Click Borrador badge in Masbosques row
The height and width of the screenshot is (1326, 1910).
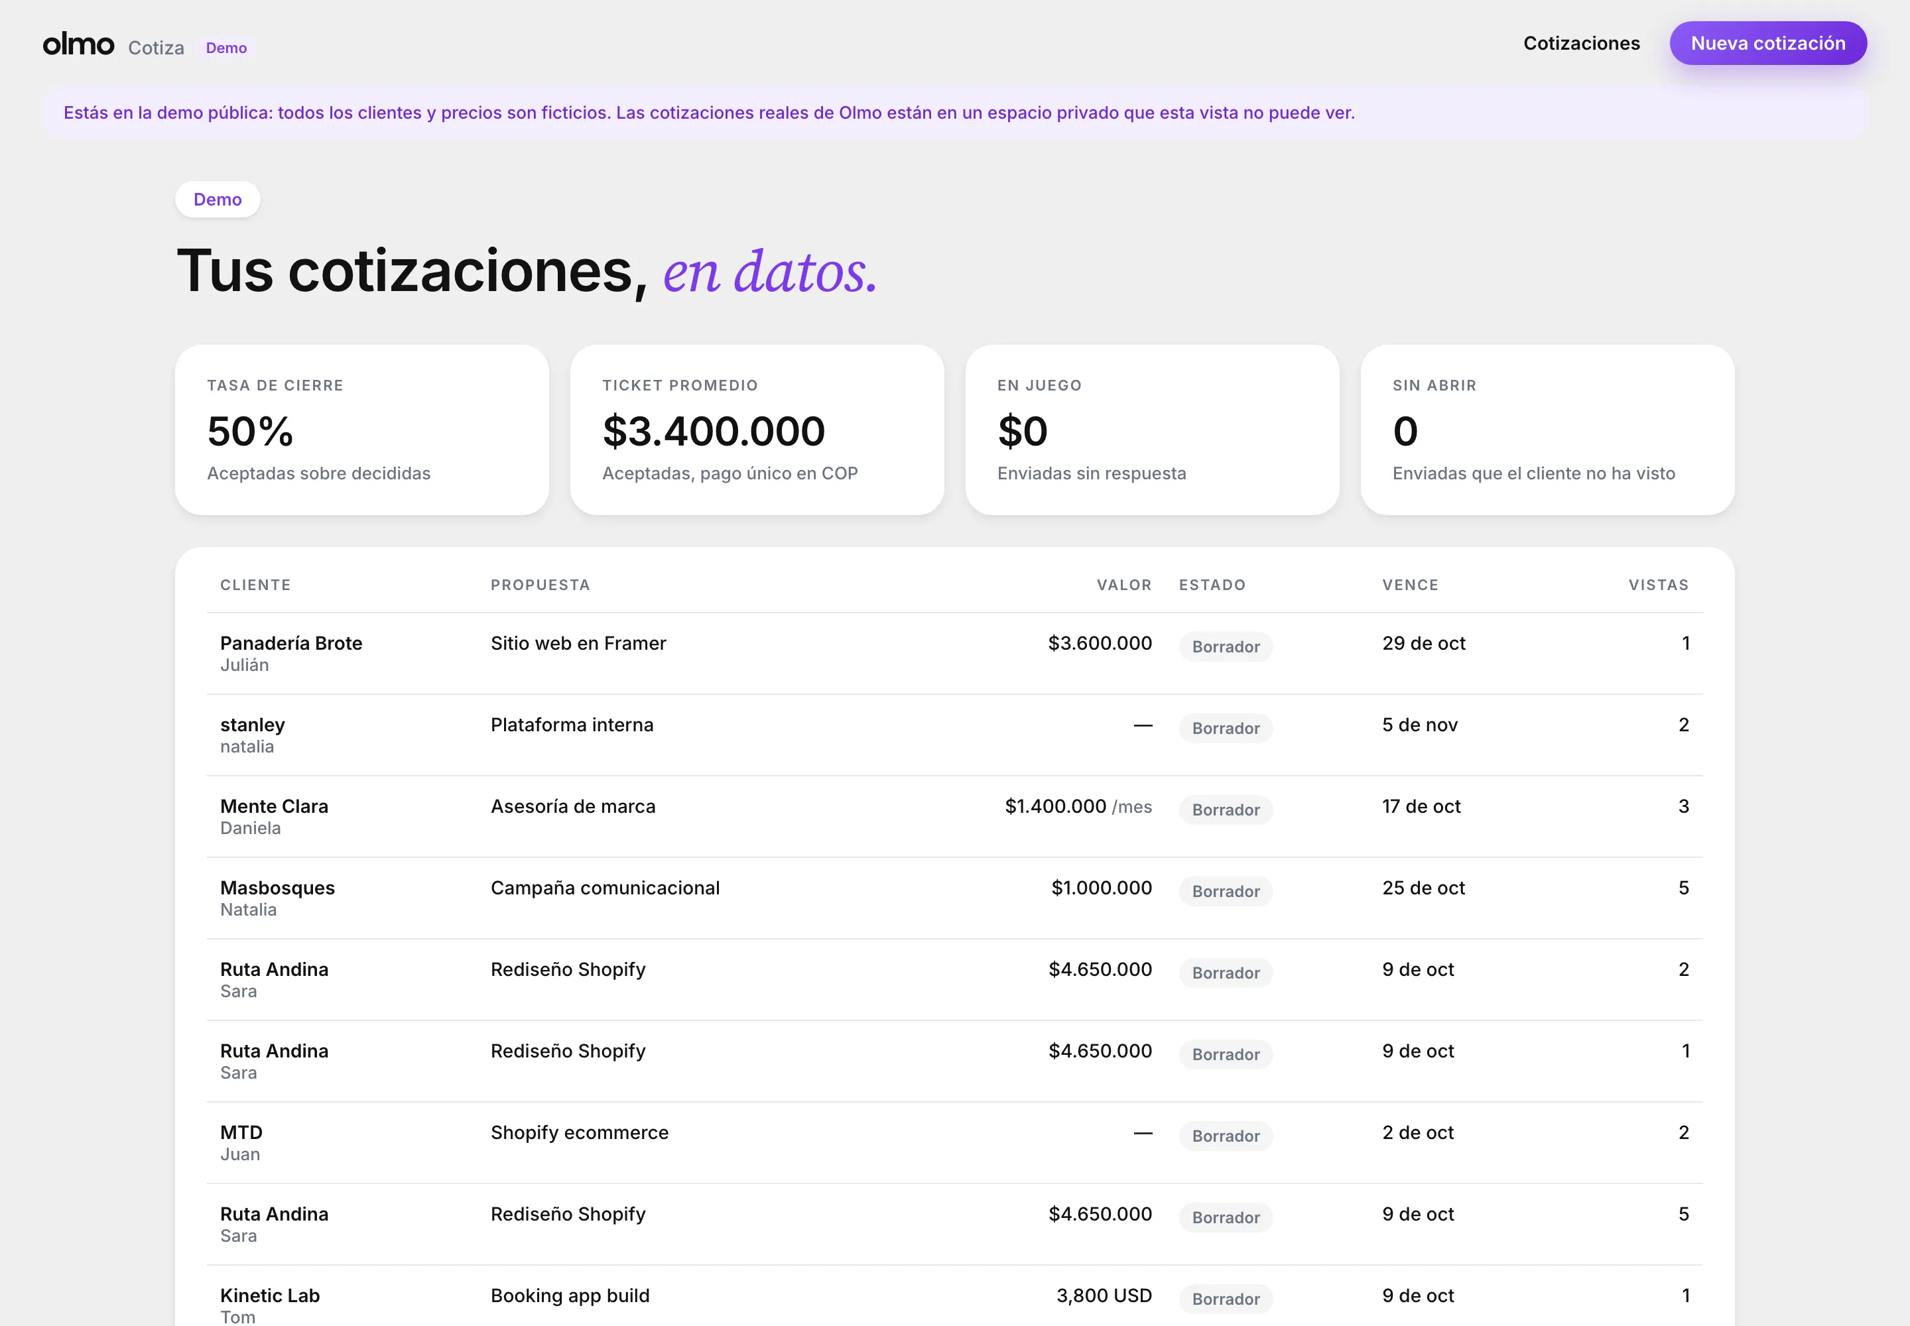pos(1225,890)
